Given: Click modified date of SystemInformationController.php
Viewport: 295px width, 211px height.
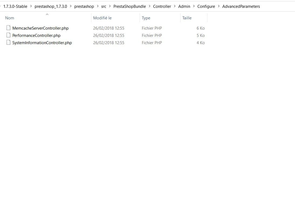Looking at the screenshot, I should [x=109, y=43].
